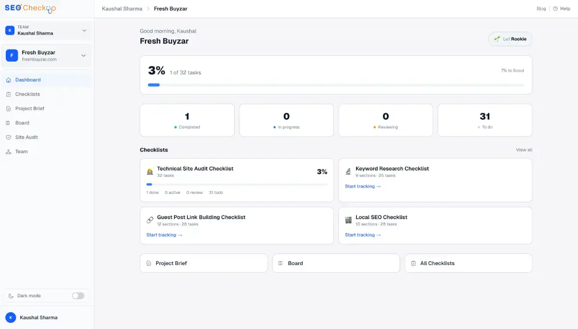Click the Lv.1 Rookie badge
578x329 pixels.
click(x=510, y=39)
